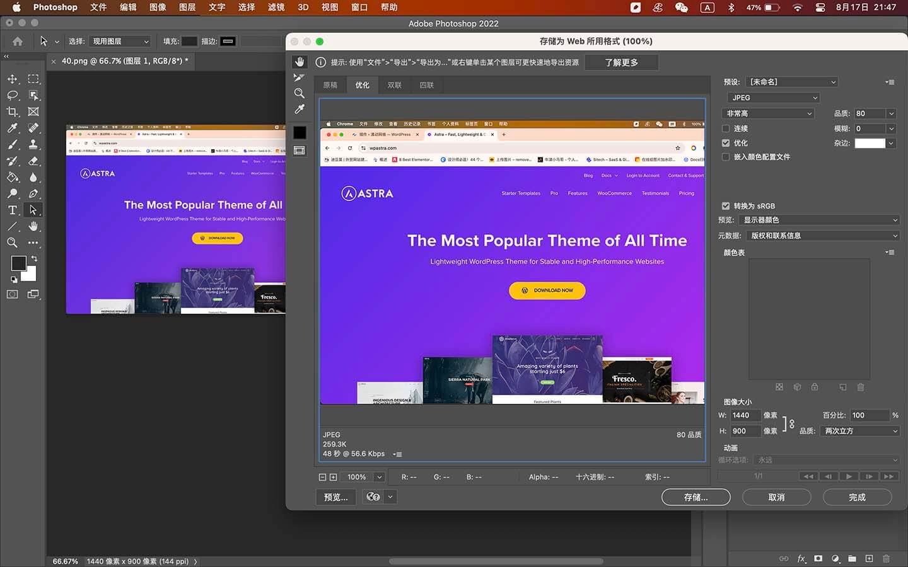Toggle slices visibility icon in dialog
The height and width of the screenshot is (567, 908).
(300, 151)
